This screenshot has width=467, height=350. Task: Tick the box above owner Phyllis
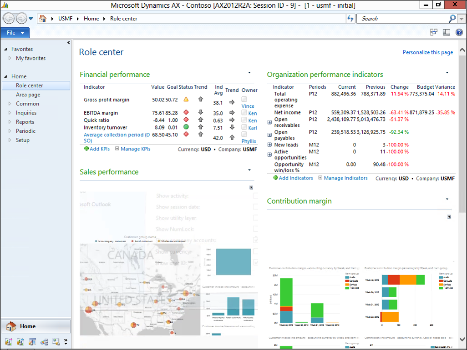click(244, 135)
